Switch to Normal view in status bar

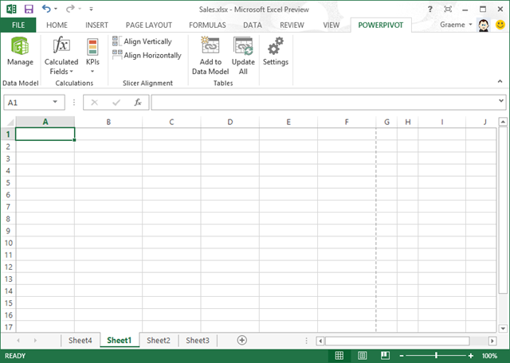(x=339, y=356)
